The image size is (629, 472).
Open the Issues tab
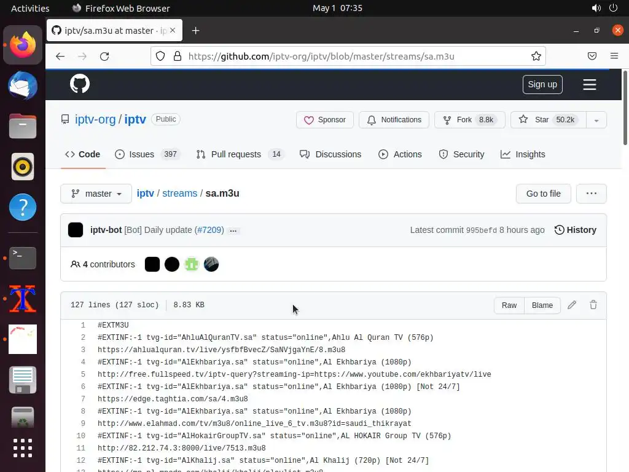coord(147,154)
